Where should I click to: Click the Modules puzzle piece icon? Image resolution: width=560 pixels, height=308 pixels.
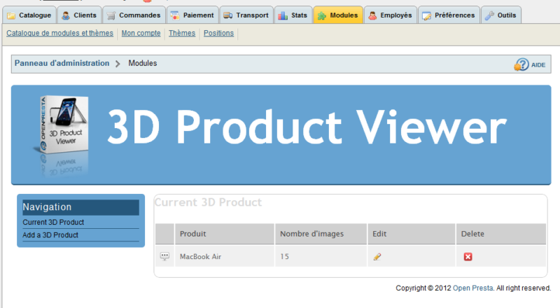(322, 15)
